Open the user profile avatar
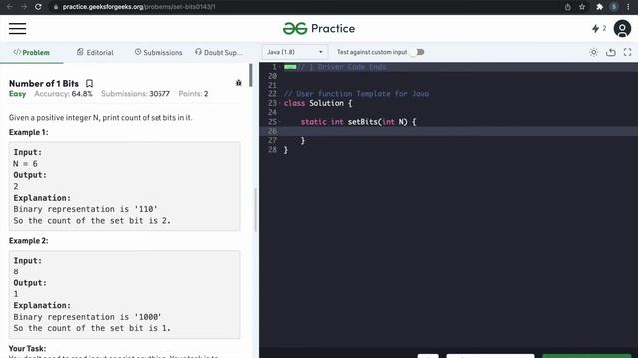638x358 pixels. click(x=622, y=29)
